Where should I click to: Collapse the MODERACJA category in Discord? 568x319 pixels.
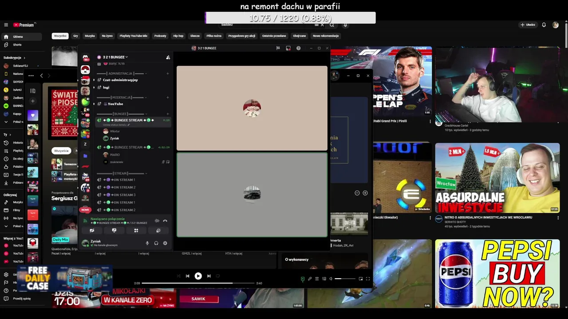(x=121, y=97)
